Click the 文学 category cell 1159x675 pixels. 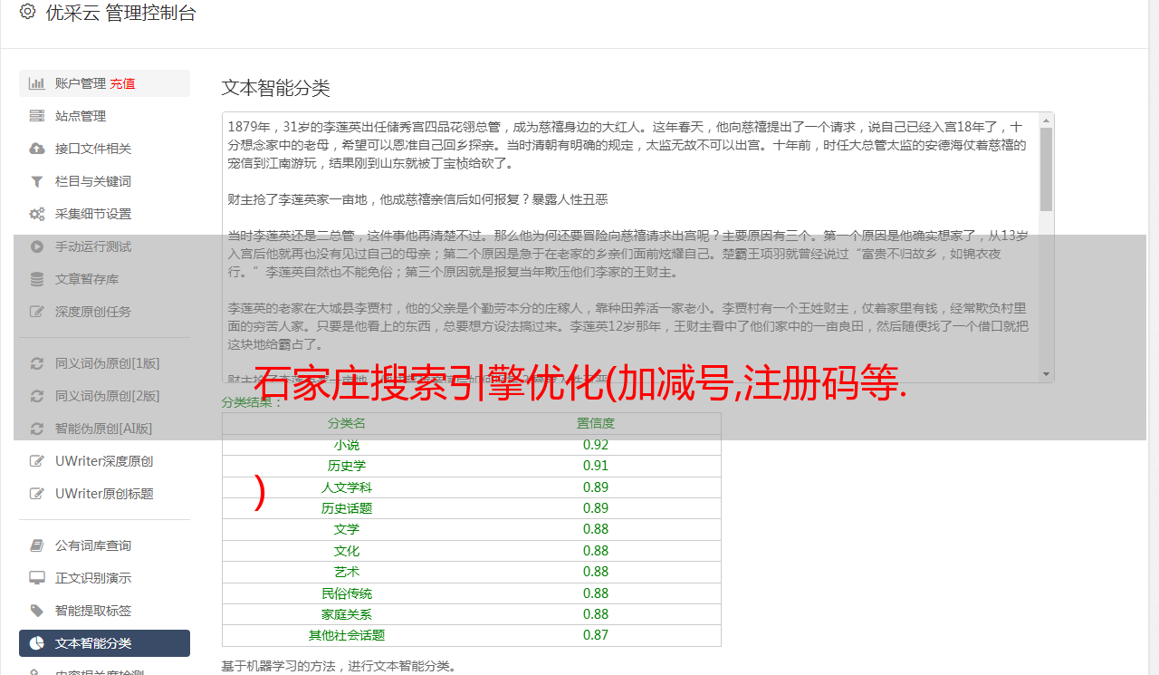(x=347, y=529)
